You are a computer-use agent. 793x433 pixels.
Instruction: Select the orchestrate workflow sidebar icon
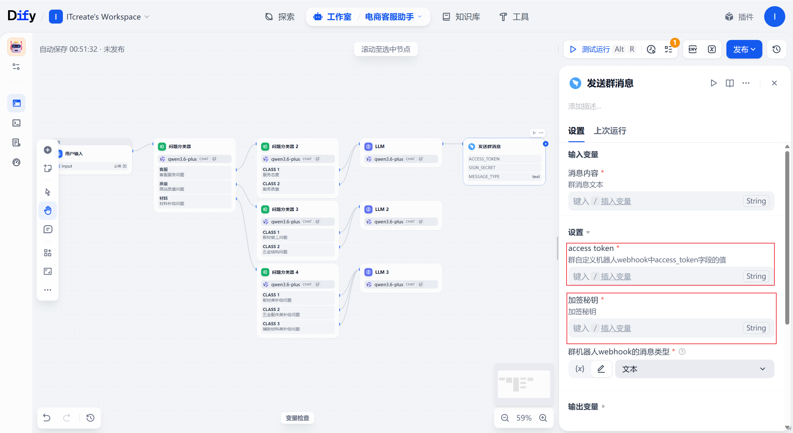coord(16,103)
